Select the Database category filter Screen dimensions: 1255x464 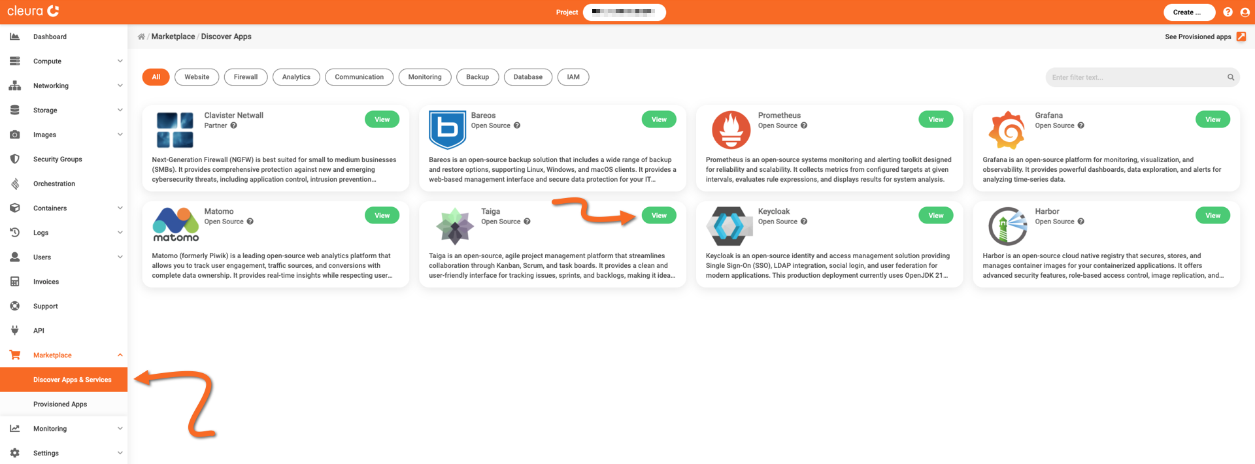tap(527, 77)
